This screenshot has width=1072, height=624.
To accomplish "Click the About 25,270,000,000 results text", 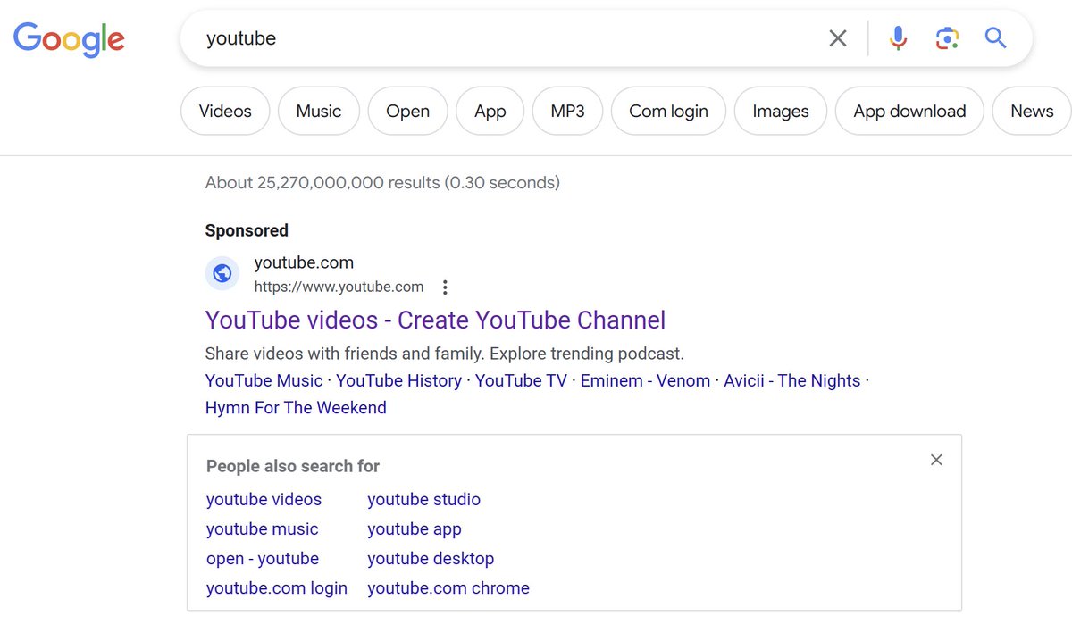I will [x=382, y=183].
